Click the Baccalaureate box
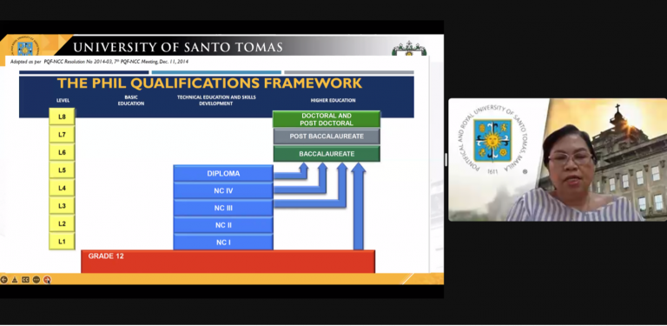This screenshot has width=667, height=326. point(327,154)
